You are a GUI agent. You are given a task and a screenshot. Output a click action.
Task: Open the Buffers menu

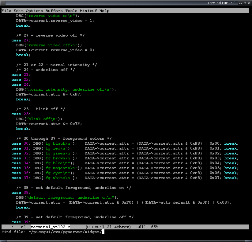[54, 11]
